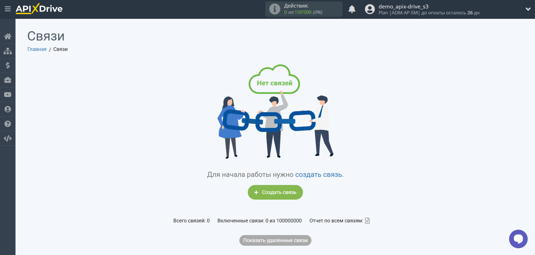Image resolution: width=535 pixels, height=255 pixels.
Task: Open the profile sidebar icon
Action: click(8, 109)
